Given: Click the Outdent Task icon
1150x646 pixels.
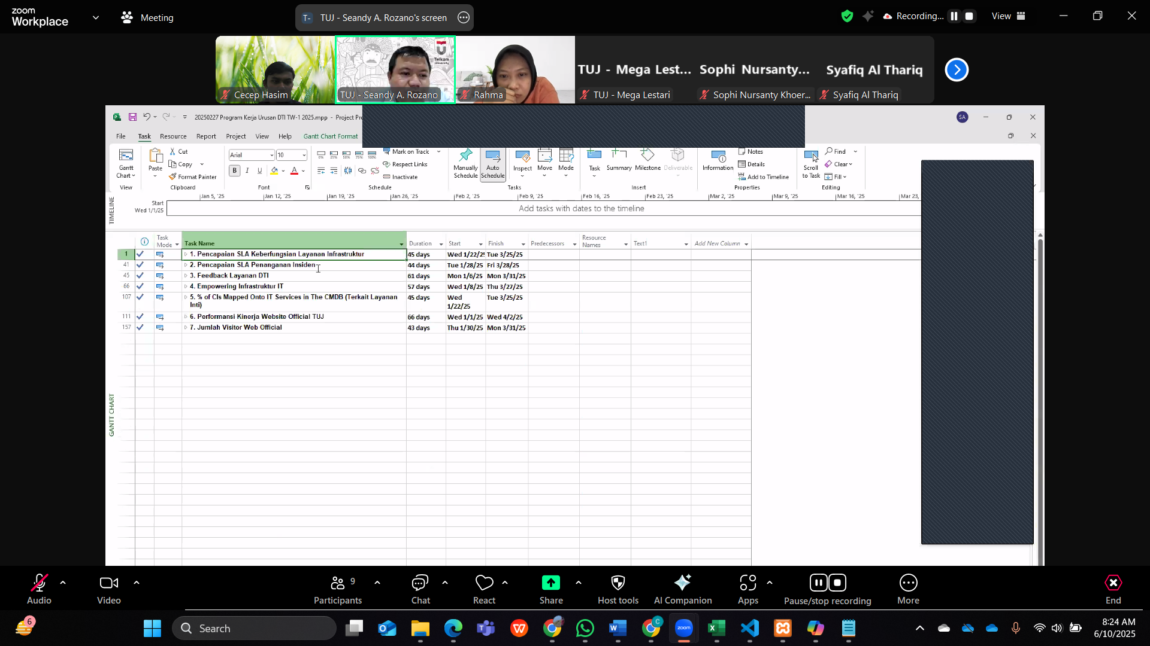Looking at the screenshot, I should point(321,171).
